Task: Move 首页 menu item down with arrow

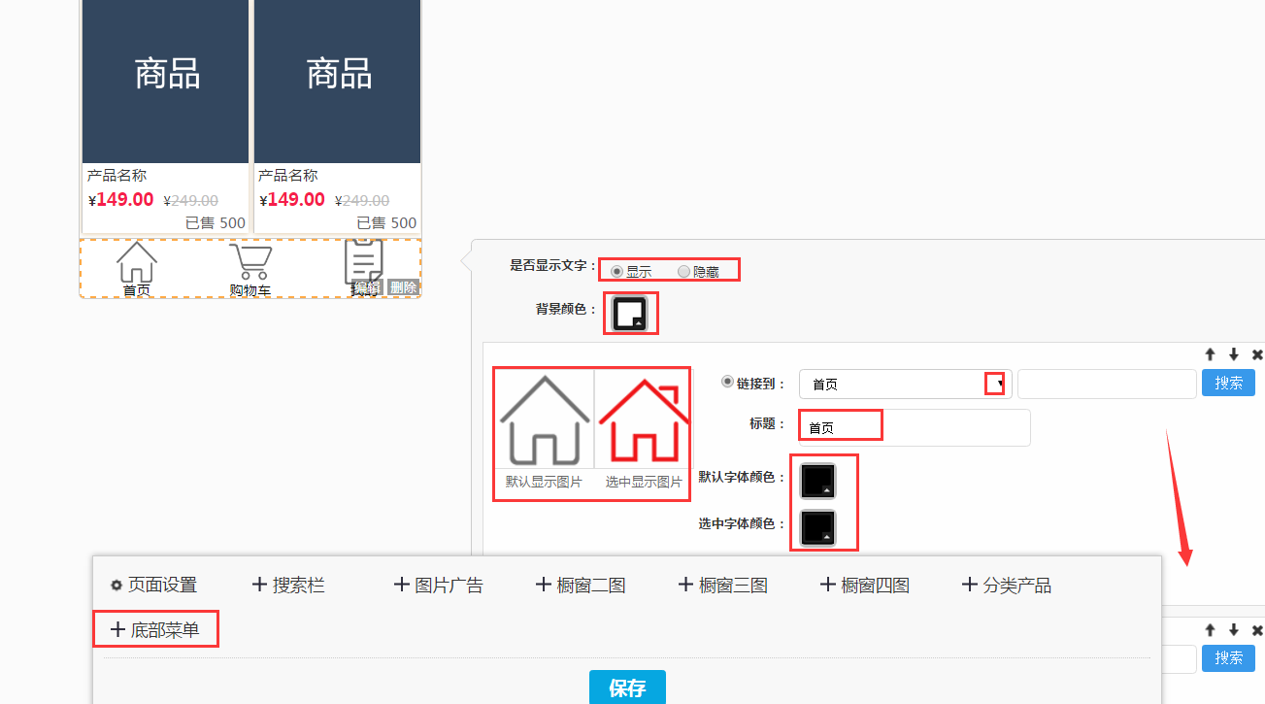Action: (1234, 355)
